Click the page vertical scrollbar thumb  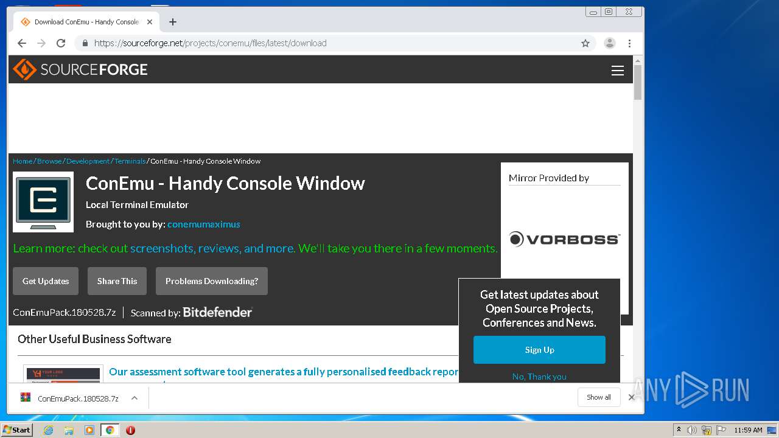(x=638, y=82)
